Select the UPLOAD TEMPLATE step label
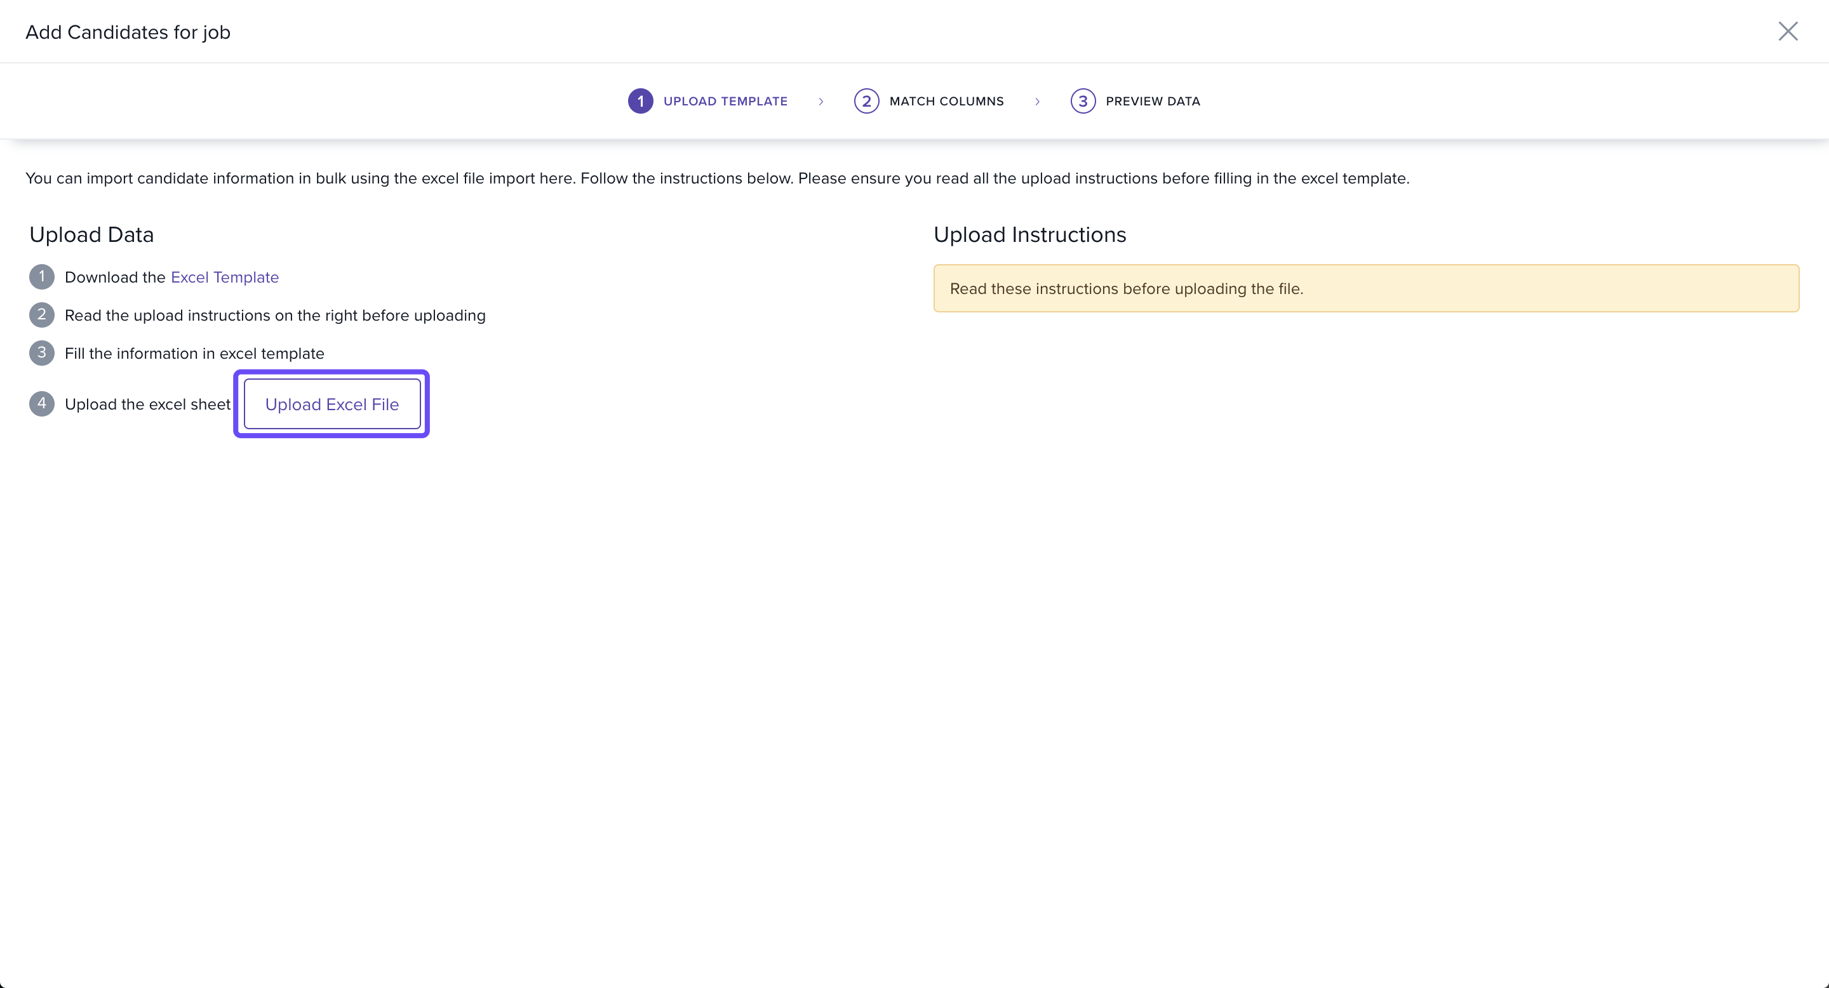Viewport: 1829px width, 988px height. 725,102
